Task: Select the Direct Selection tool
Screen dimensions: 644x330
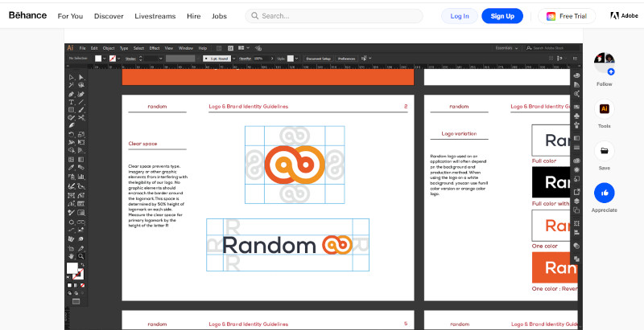Action: [81, 77]
